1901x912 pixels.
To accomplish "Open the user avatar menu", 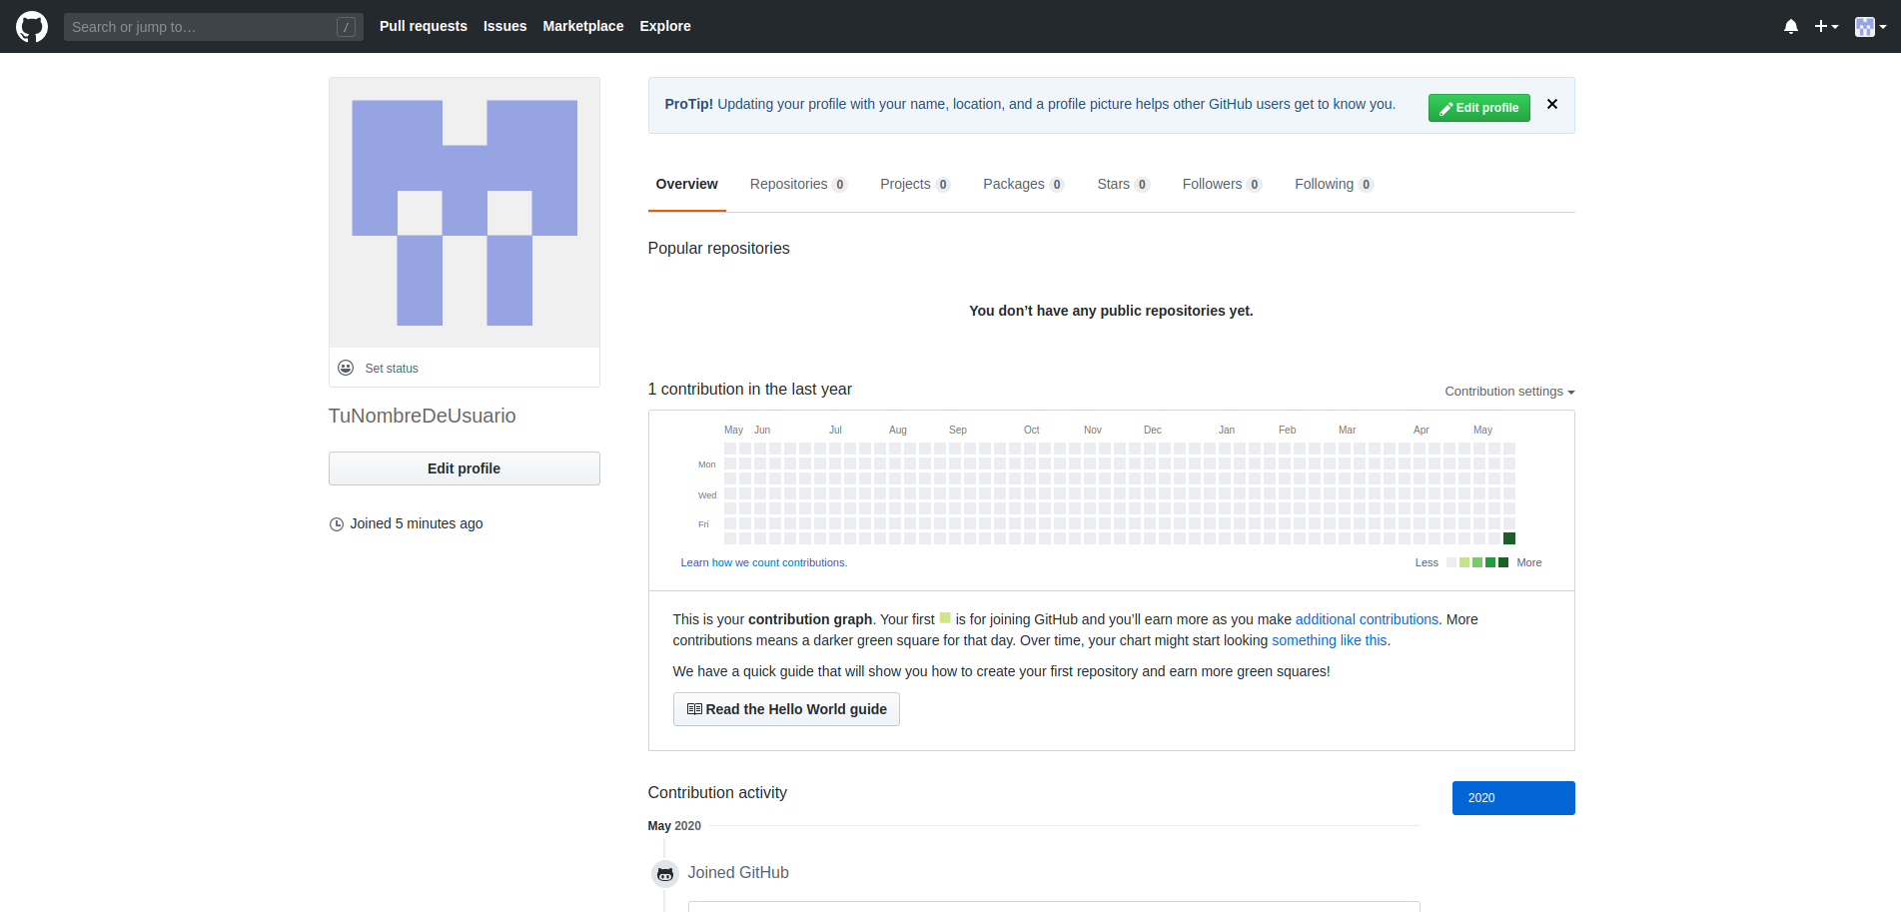I will [x=1870, y=27].
